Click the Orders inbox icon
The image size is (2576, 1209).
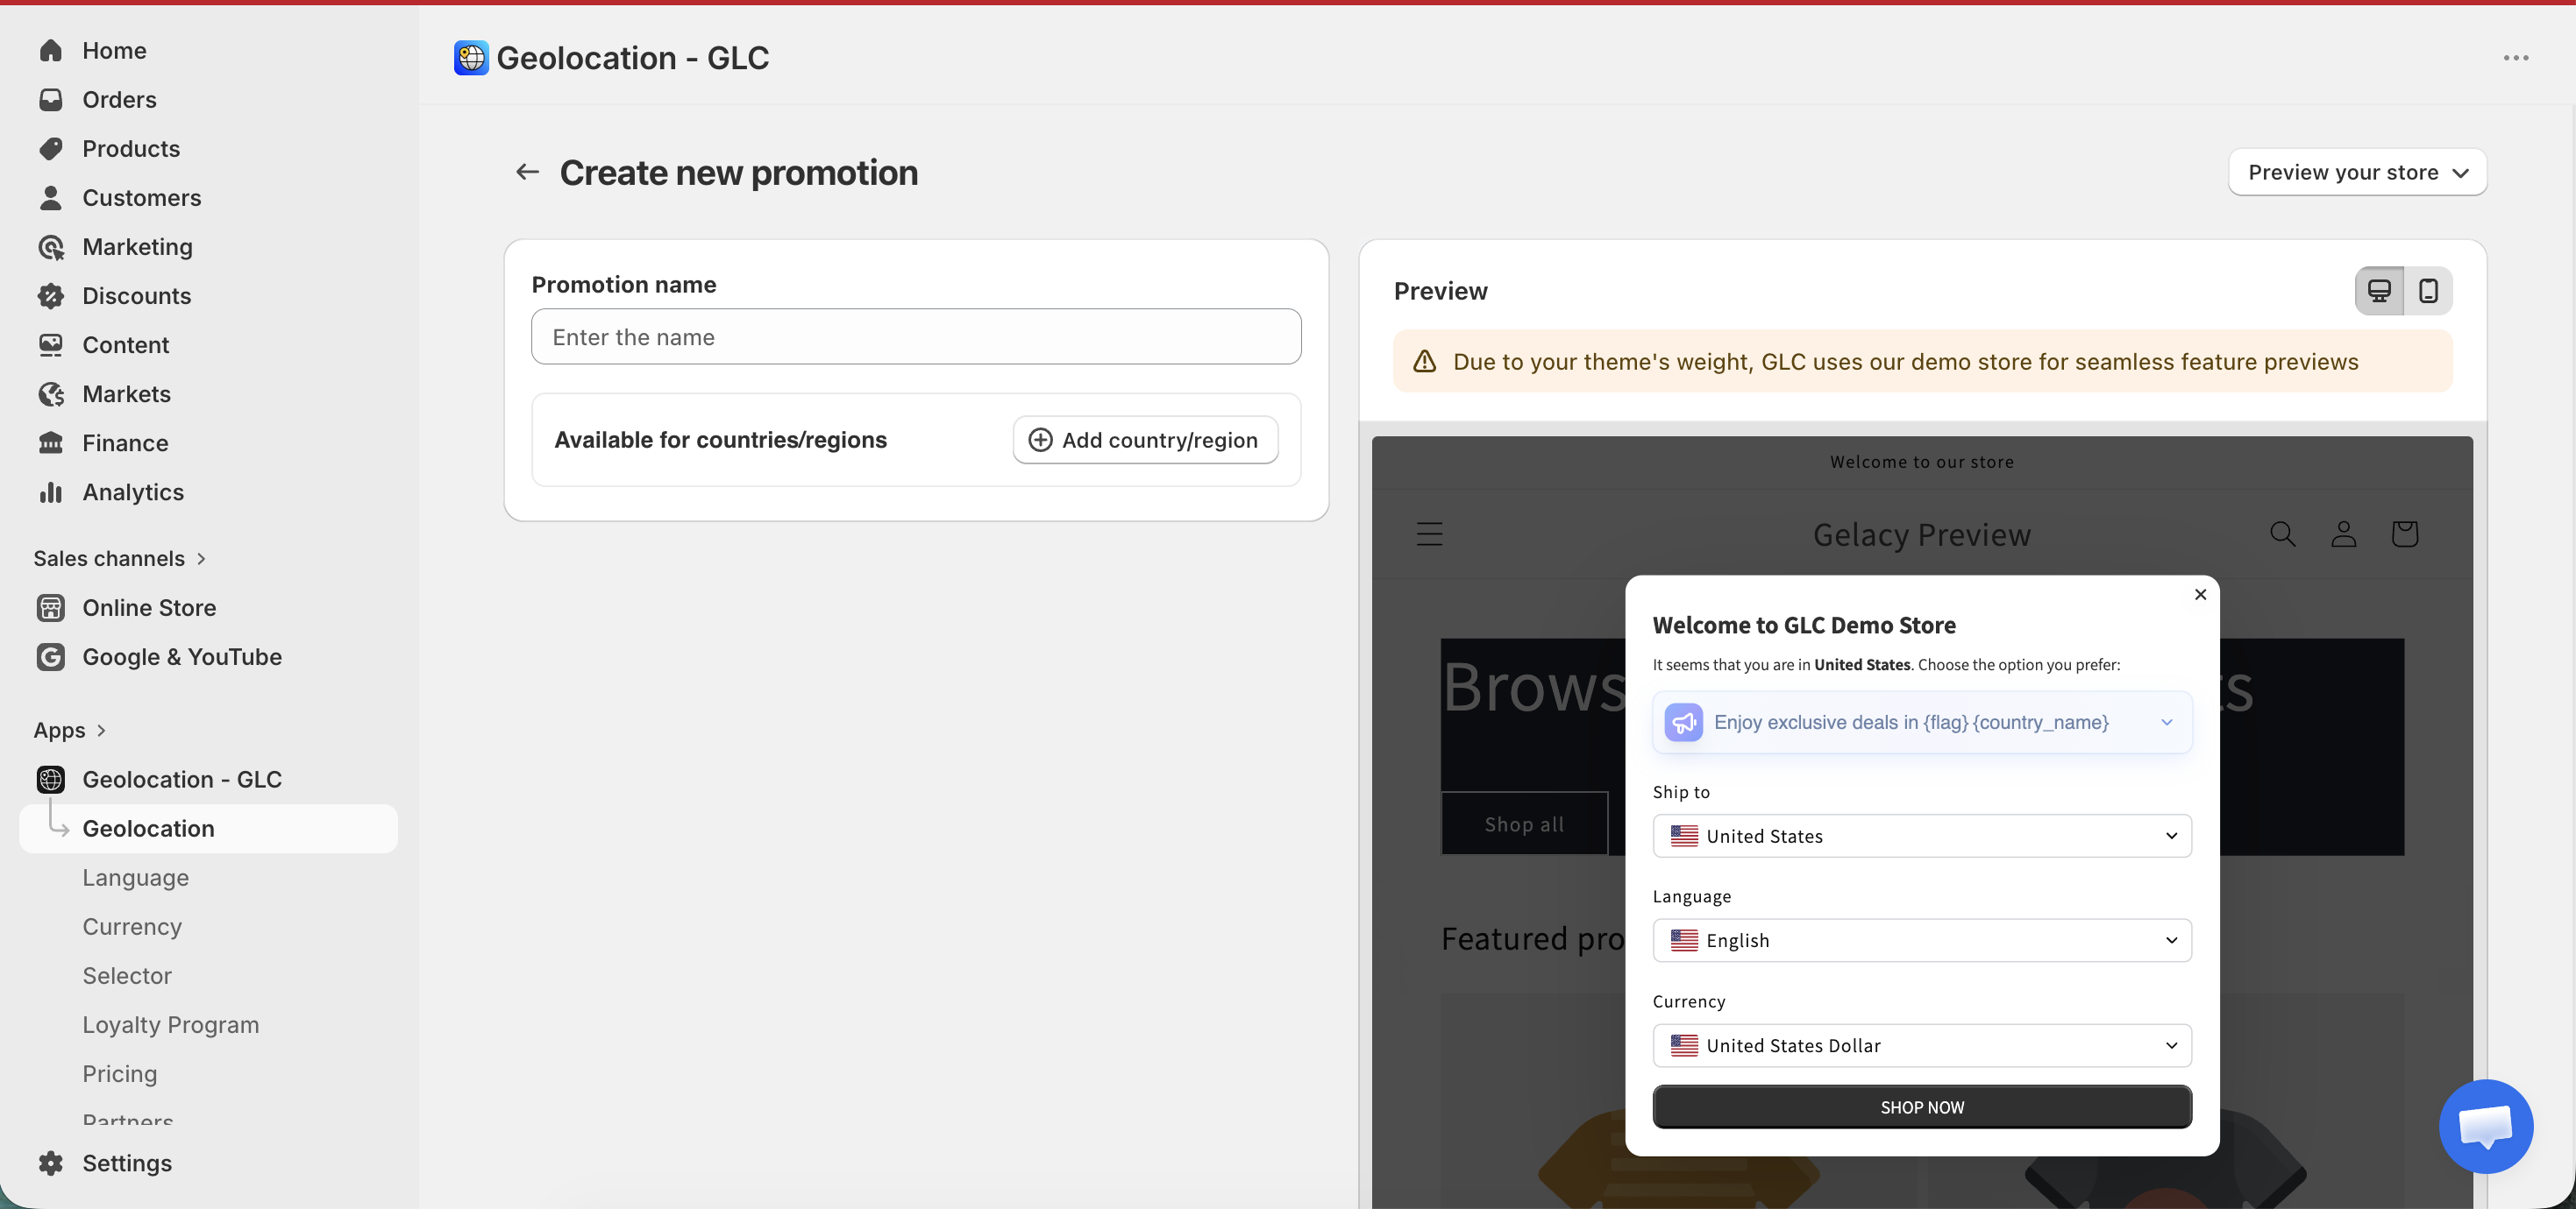pyautogui.click(x=51, y=100)
